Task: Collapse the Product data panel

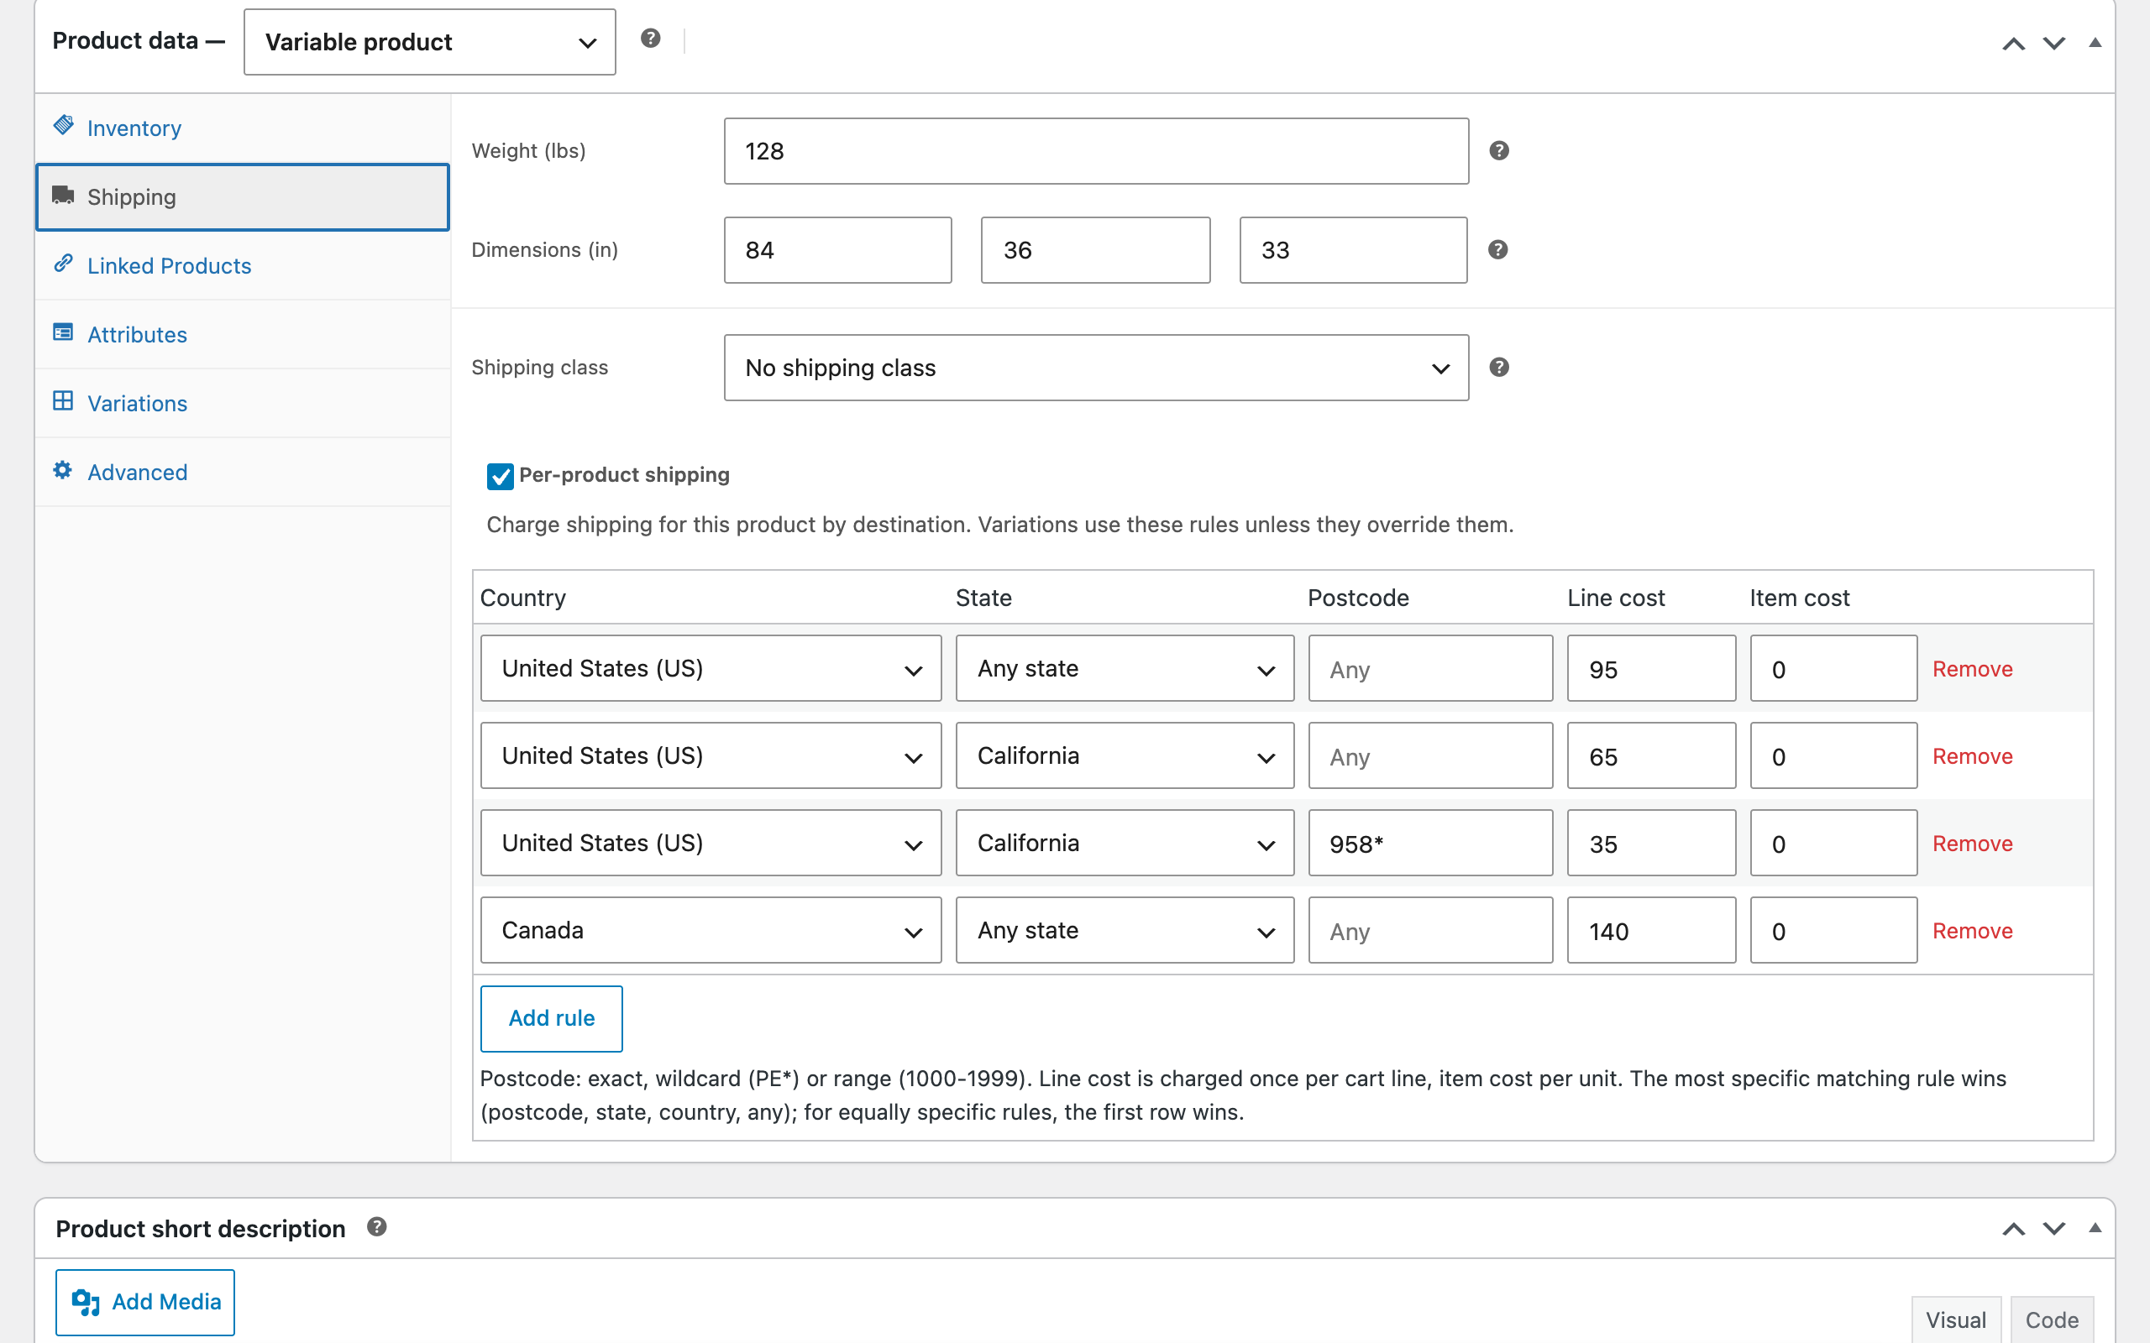Action: point(2095,43)
